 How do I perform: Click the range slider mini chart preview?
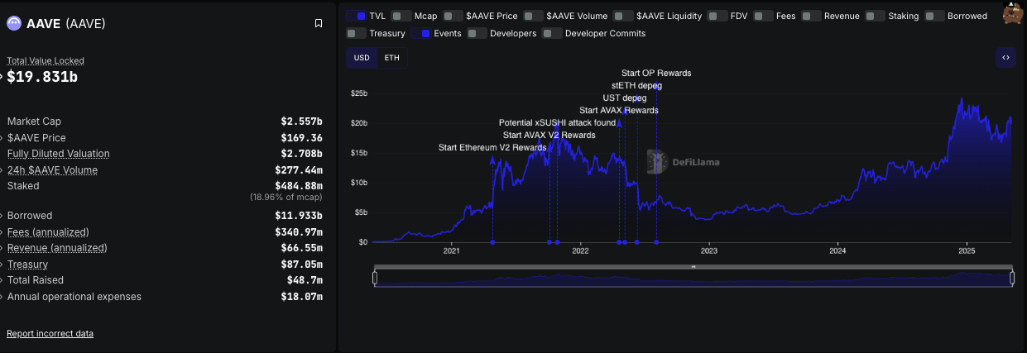[x=693, y=279]
